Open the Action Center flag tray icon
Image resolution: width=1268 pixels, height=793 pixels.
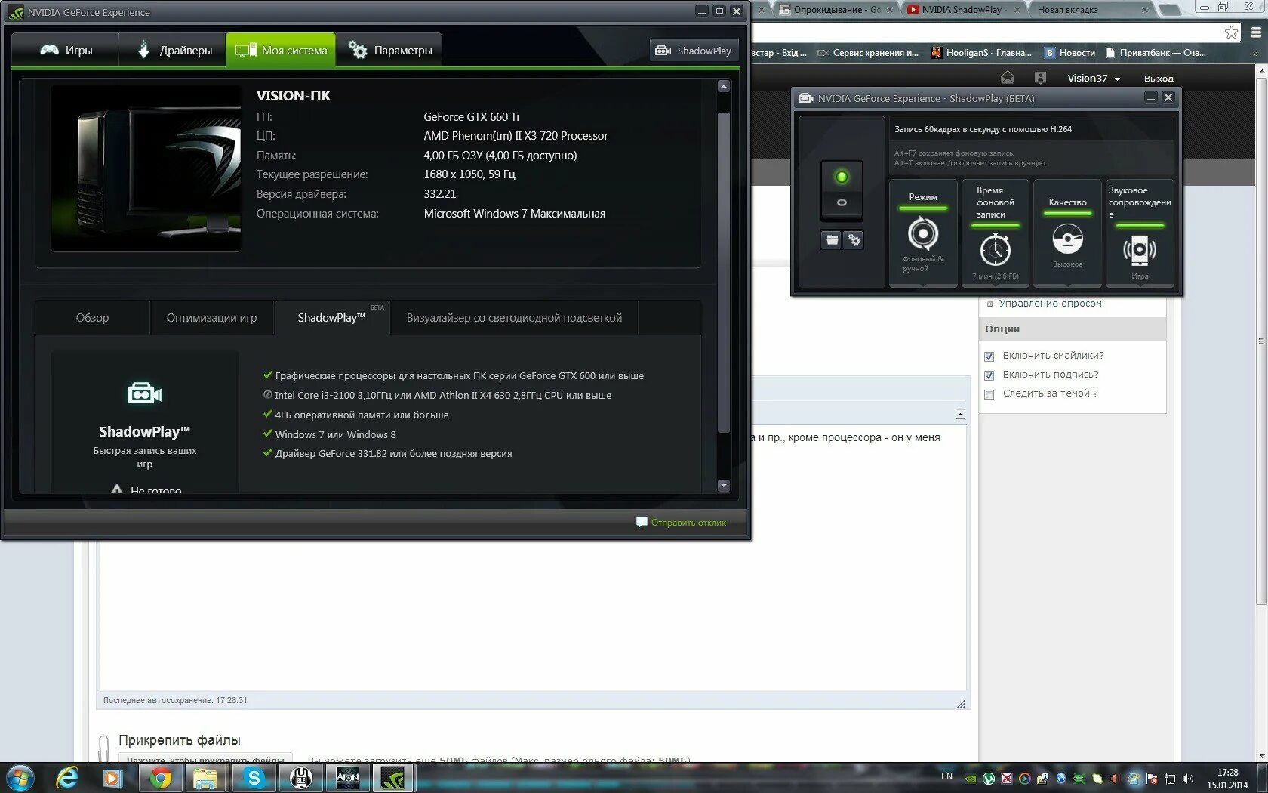click(1152, 779)
